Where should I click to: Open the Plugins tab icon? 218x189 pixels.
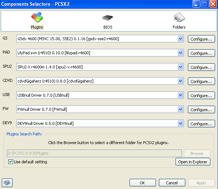click(37, 17)
